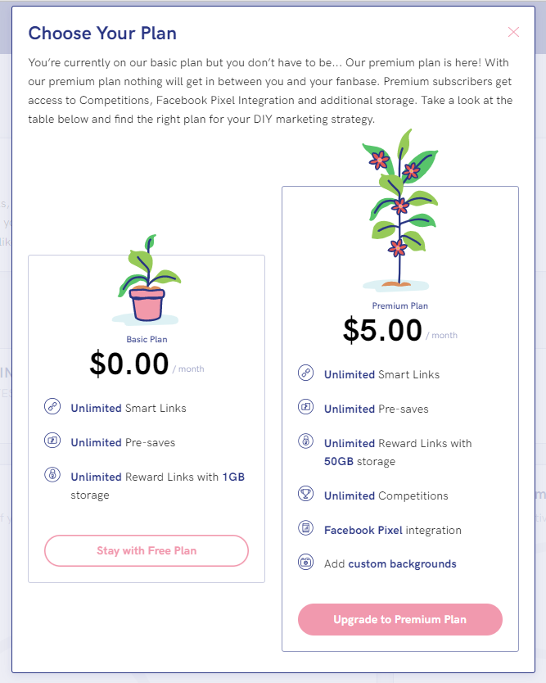Click the $0.00 Basic Plan price
The width and height of the screenshot is (546, 683).
[x=129, y=364]
